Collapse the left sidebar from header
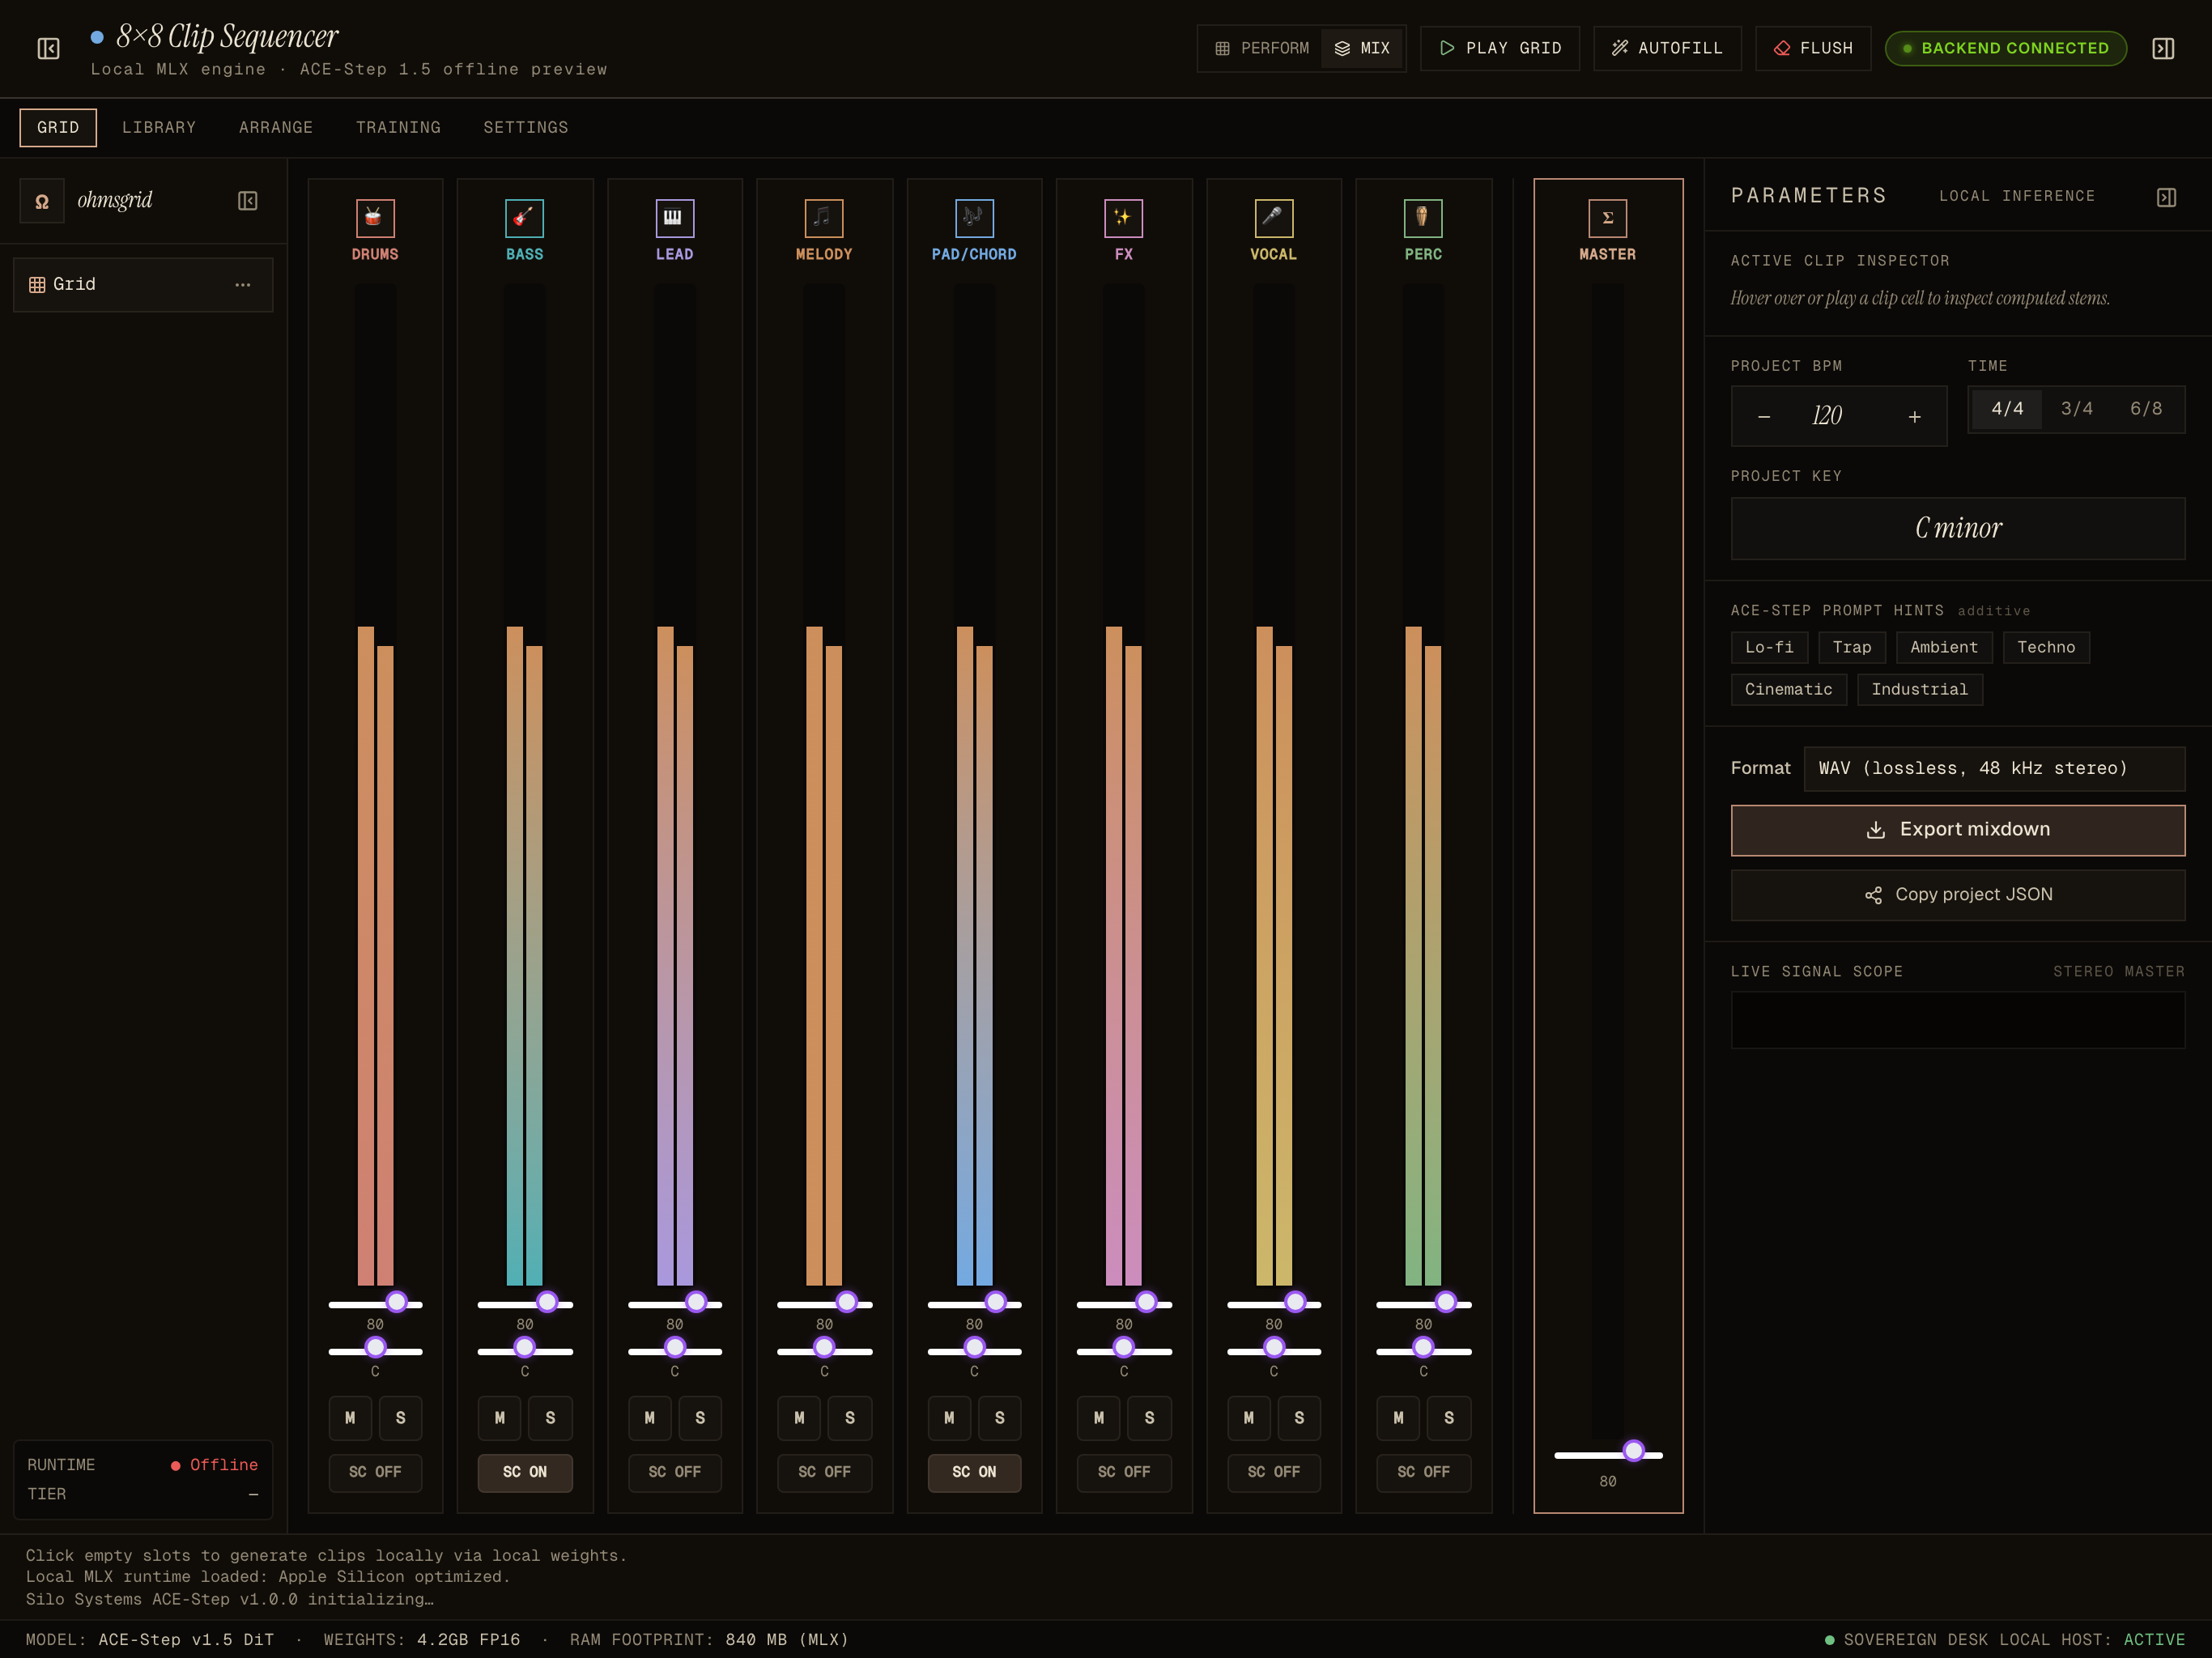Image resolution: width=2212 pixels, height=1658 pixels. tap(48, 48)
